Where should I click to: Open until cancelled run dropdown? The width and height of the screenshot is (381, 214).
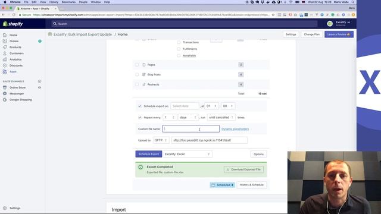[x=221, y=118]
